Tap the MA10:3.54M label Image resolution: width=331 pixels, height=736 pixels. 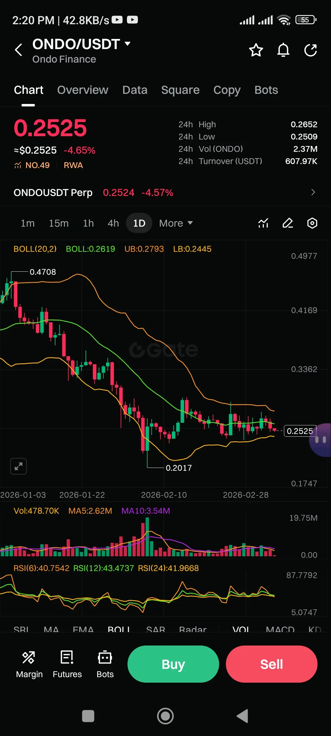click(146, 511)
